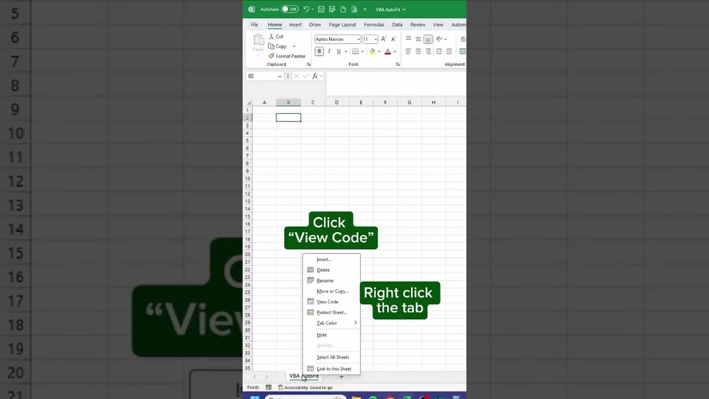This screenshot has height=399, width=709.
Task: Click the Decrease Indent icon
Action: (439, 52)
